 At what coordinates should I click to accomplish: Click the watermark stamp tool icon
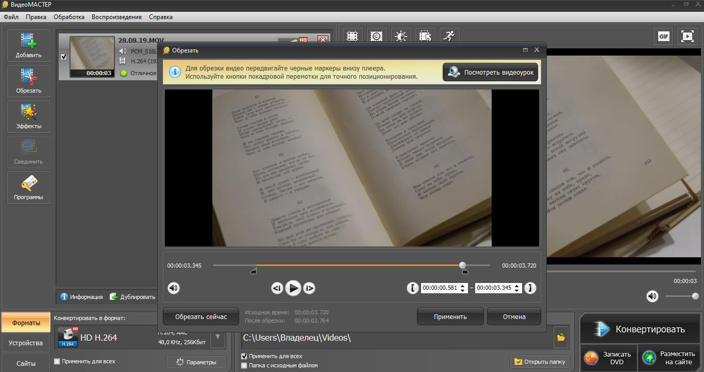click(x=377, y=36)
